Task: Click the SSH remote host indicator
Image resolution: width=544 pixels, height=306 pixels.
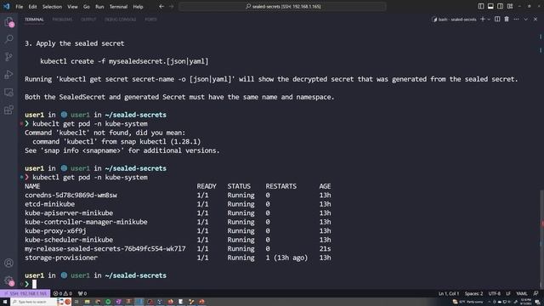Action: coord(25,293)
